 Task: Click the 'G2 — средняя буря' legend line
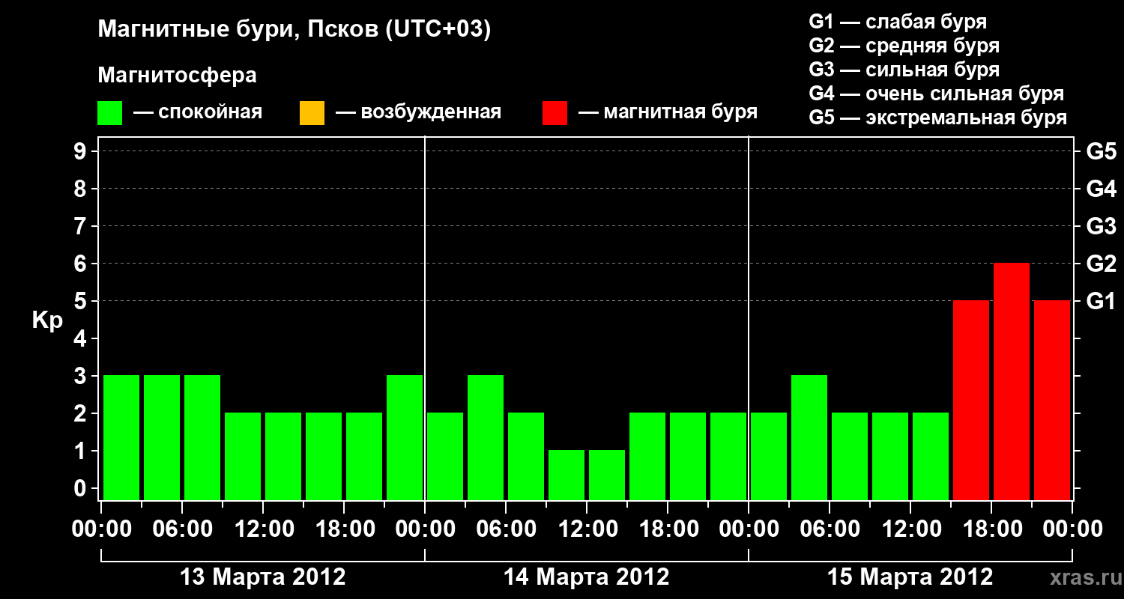click(904, 46)
